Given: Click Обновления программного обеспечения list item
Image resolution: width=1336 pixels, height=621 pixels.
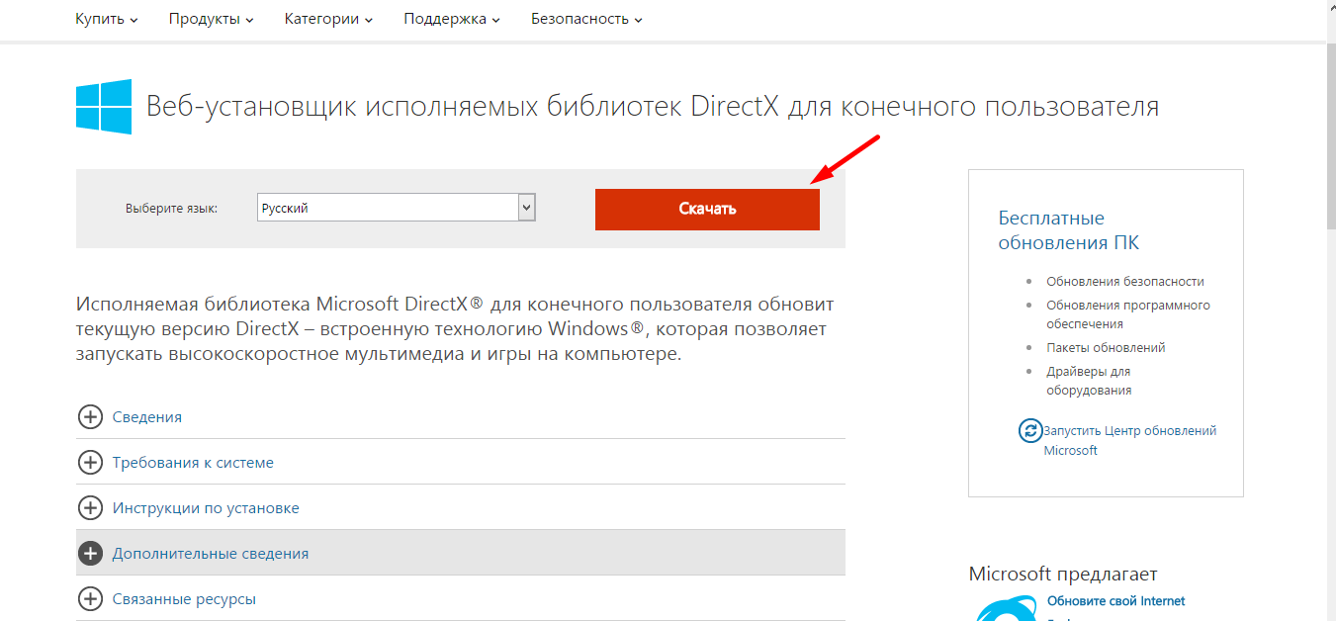Looking at the screenshot, I should [1128, 314].
